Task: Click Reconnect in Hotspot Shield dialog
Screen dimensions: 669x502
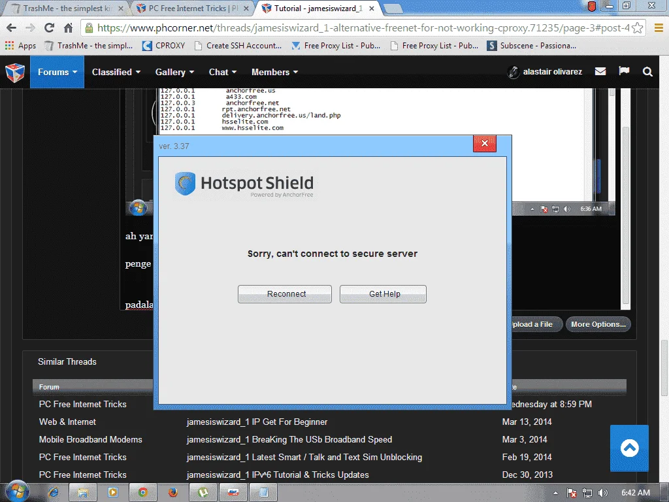Action: tap(285, 293)
